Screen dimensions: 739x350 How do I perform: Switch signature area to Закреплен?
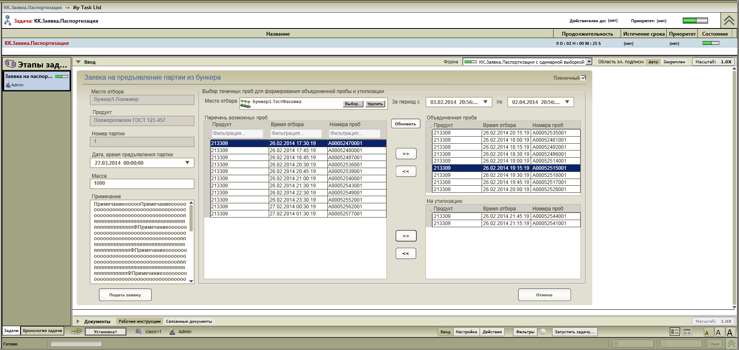[674, 62]
